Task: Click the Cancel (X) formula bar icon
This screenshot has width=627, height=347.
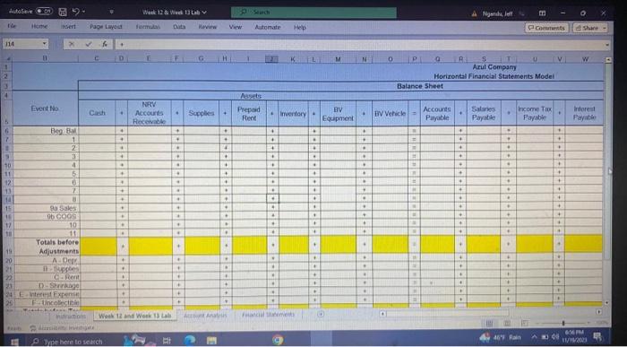Action: pos(72,44)
